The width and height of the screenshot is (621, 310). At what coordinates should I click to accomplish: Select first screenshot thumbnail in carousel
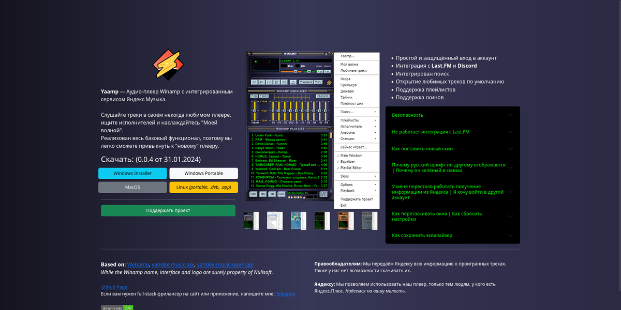pos(252,221)
